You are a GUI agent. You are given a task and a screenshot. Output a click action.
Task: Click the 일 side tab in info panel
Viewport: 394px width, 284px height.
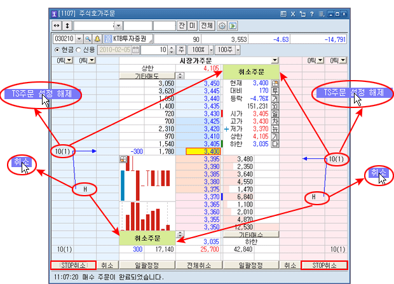tap(275, 112)
